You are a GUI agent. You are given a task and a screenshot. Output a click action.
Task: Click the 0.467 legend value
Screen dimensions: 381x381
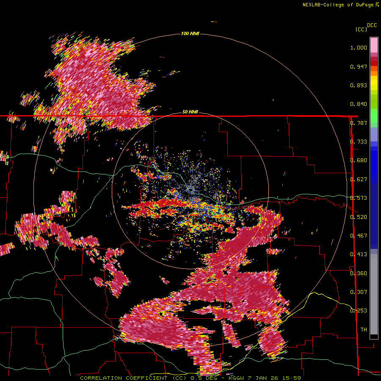click(x=359, y=236)
